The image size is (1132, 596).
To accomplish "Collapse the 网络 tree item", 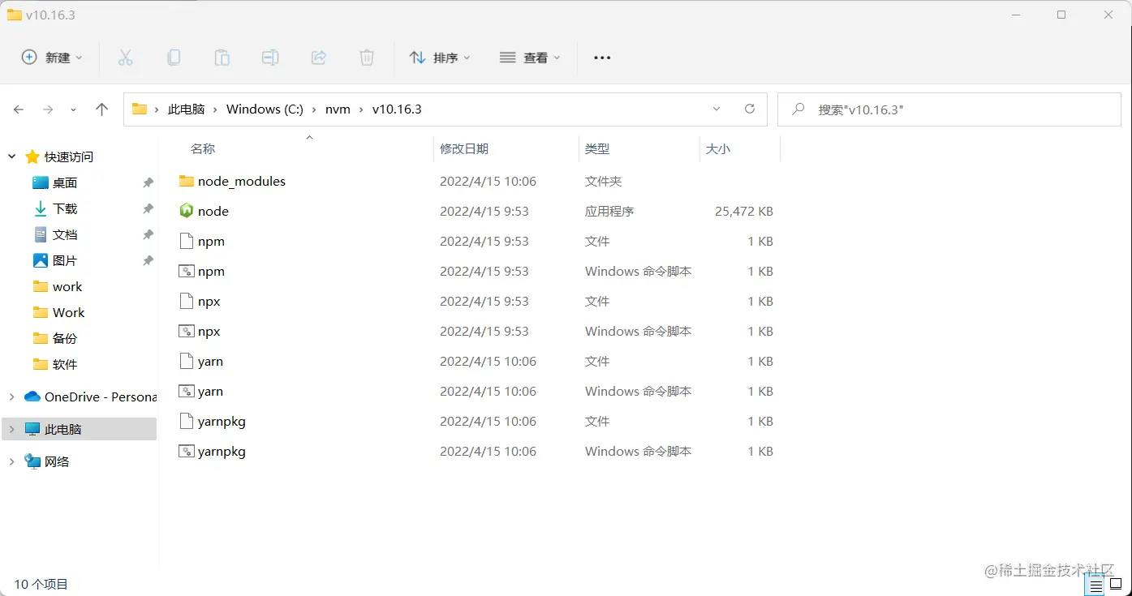I will pos(11,461).
